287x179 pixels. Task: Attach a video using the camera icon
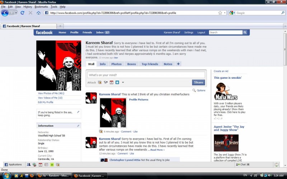(x=105, y=82)
